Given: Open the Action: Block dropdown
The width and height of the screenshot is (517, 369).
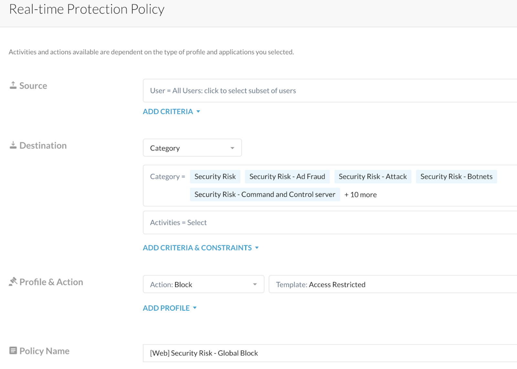Looking at the screenshot, I should [204, 284].
